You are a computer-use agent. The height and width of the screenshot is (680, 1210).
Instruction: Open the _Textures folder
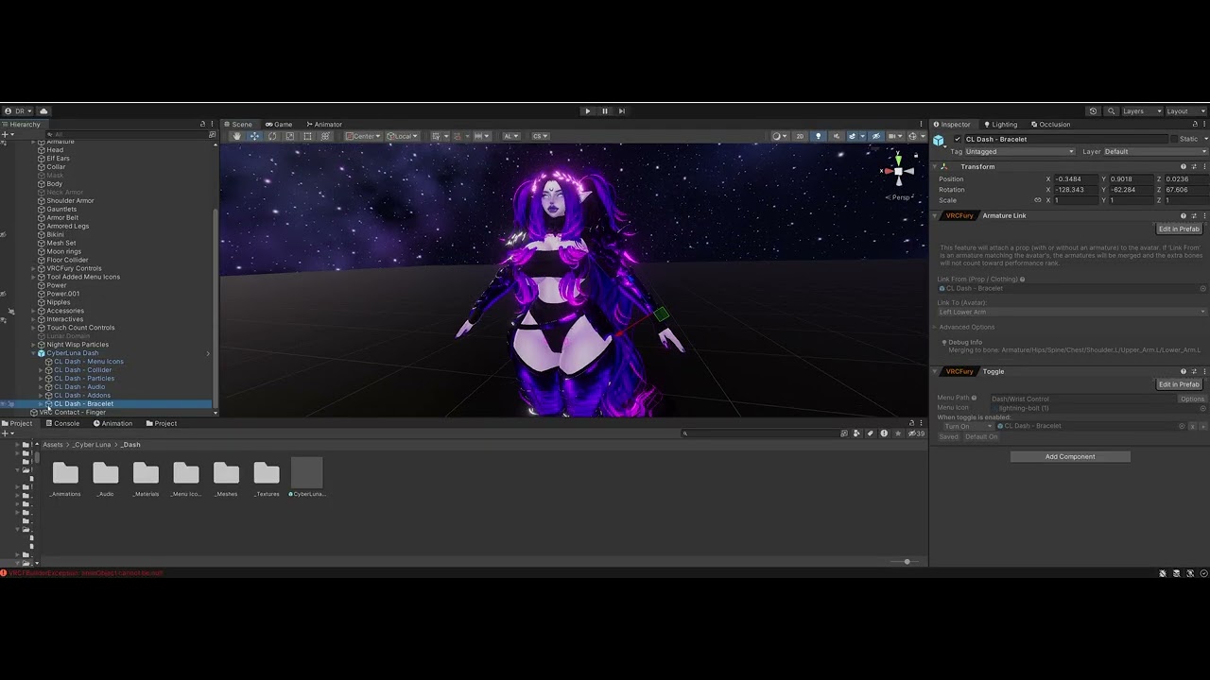click(x=267, y=478)
